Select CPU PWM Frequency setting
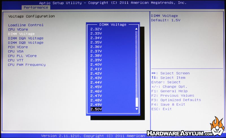Image resolution: width=226 pixels, height=138 pixels. point(27,65)
